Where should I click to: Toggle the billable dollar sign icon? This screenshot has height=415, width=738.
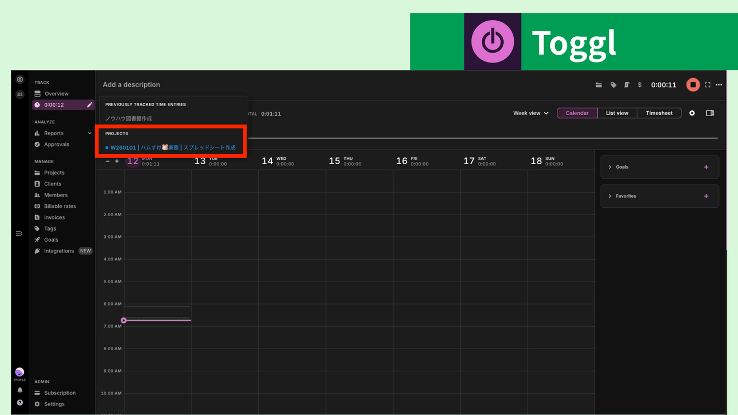pos(640,85)
